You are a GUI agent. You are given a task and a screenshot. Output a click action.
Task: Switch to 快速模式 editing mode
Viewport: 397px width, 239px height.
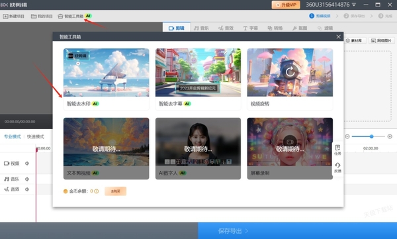36,136
